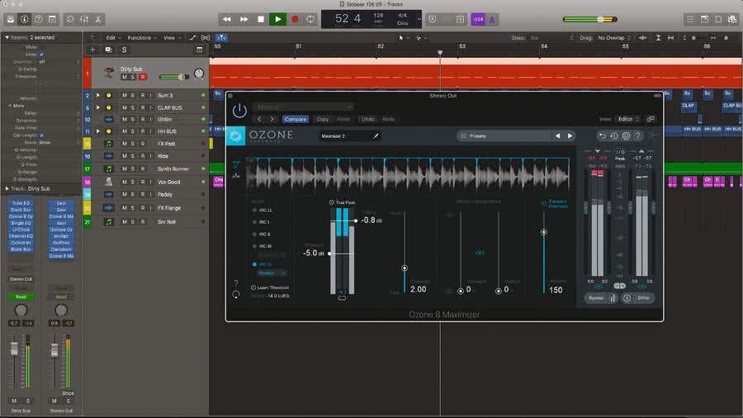Edit Maximizer 2 name pencil icon
Screen dimensions: 743x418
click(376, 136)
